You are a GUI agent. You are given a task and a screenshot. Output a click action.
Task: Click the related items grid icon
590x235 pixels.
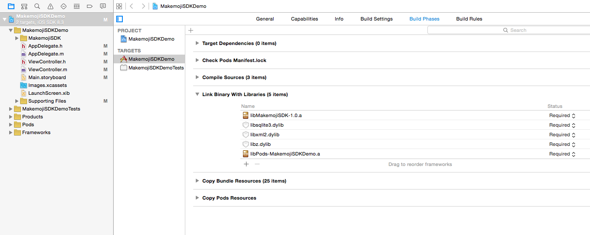click(x=119, y=7)
